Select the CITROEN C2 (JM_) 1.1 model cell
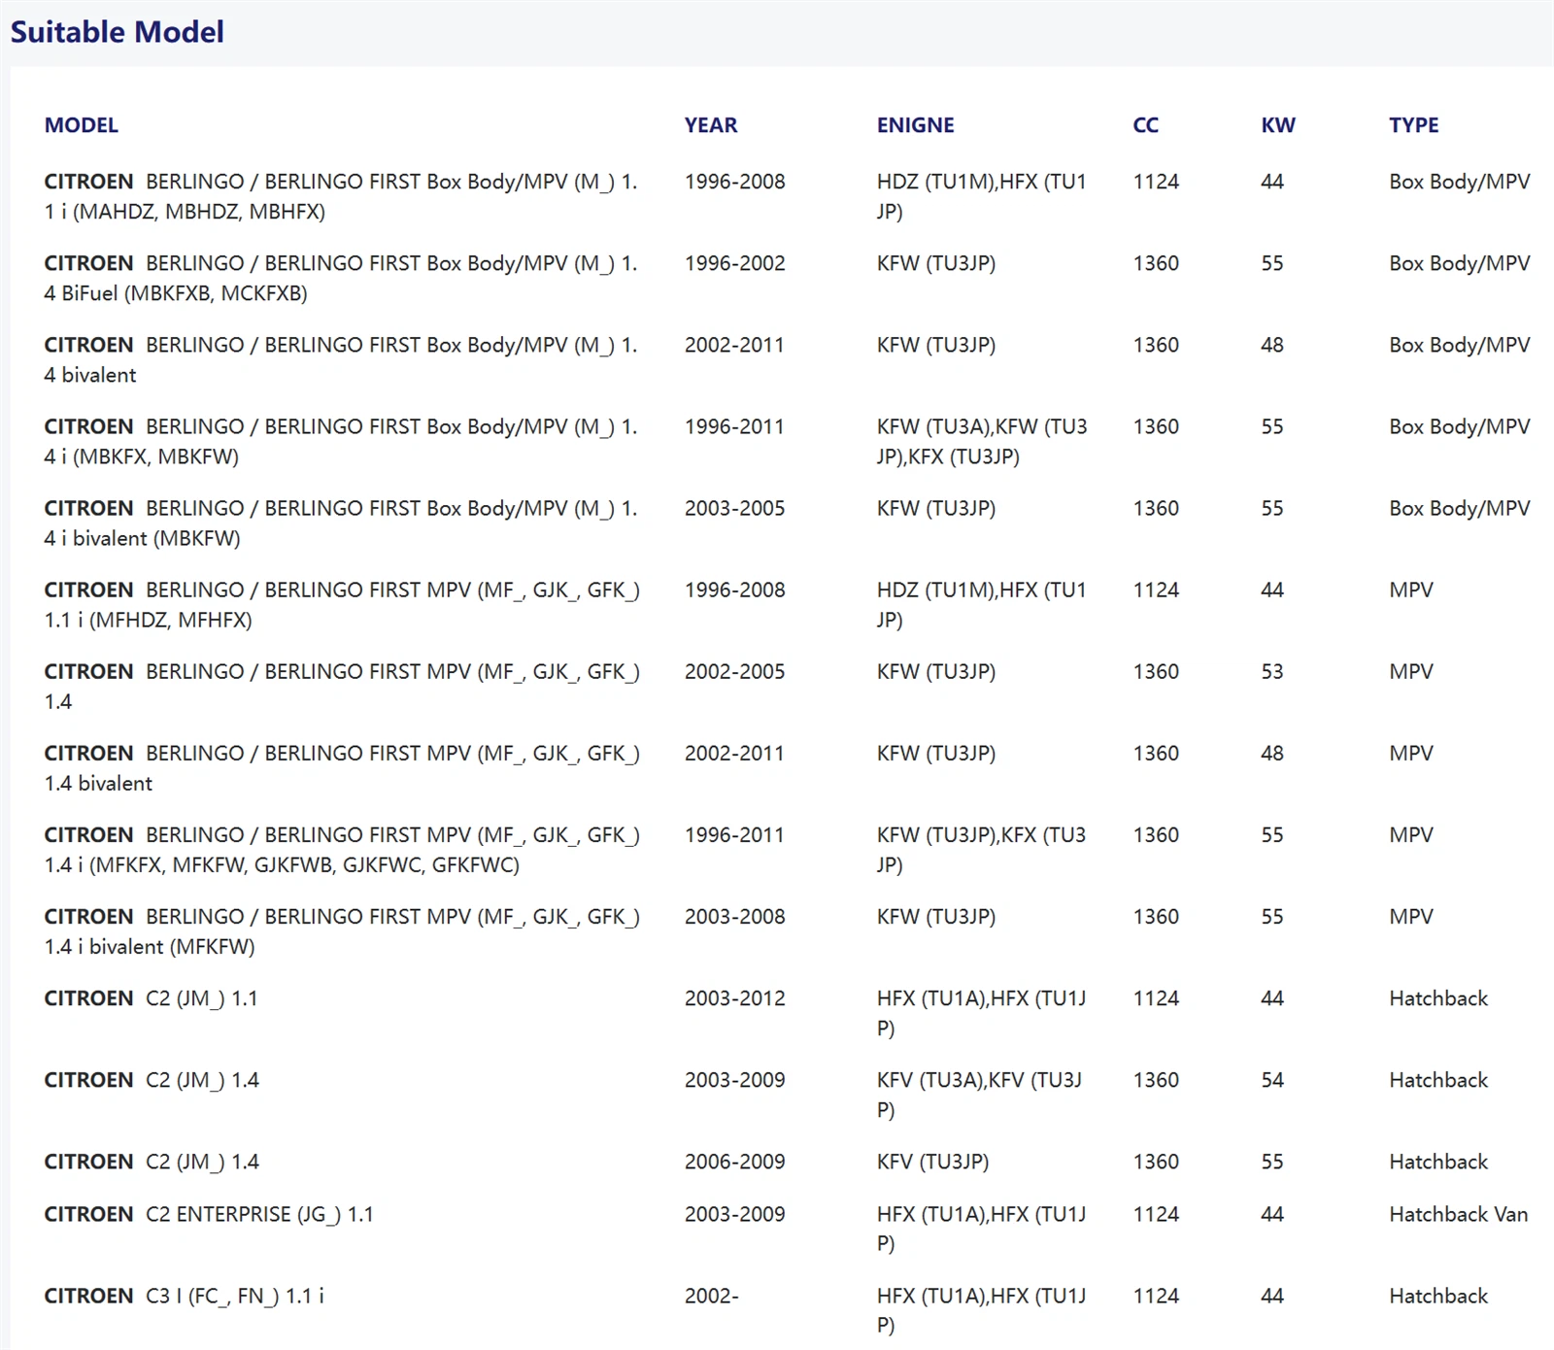 [x=151, y=998]
